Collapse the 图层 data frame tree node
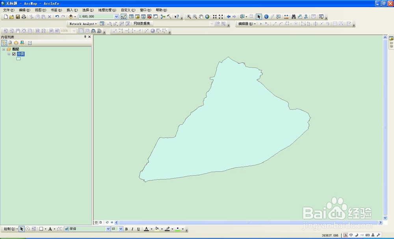 click(4, 49)
